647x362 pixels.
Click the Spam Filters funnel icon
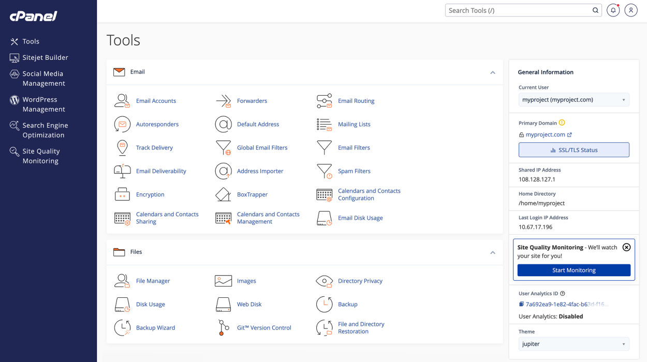(325, 171)
